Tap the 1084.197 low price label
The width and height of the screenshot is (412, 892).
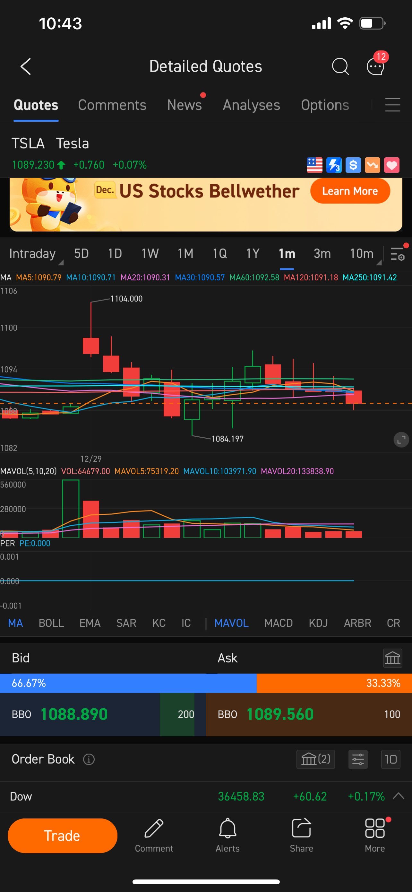[227, 439]
